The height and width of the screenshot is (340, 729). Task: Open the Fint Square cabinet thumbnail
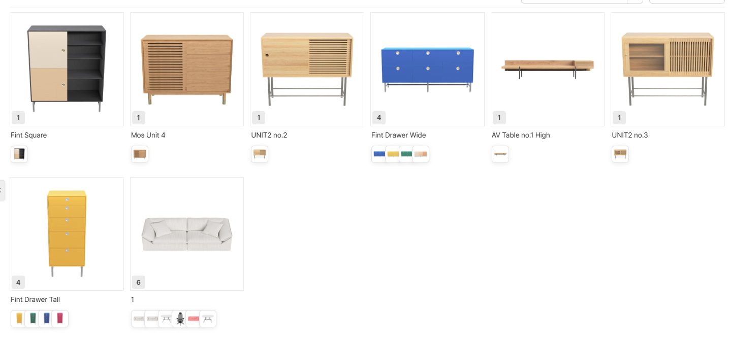[67, 69]
